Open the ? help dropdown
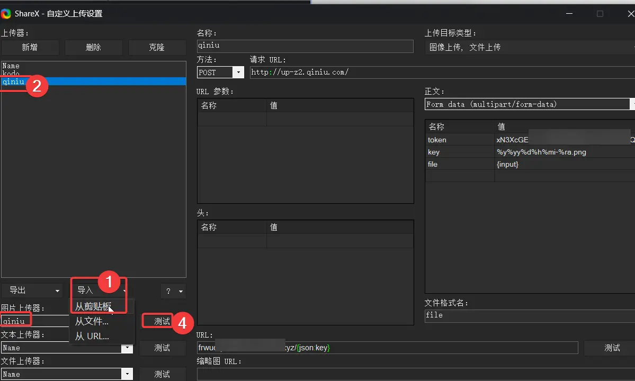635x381 pixels. tap(174, 291)
